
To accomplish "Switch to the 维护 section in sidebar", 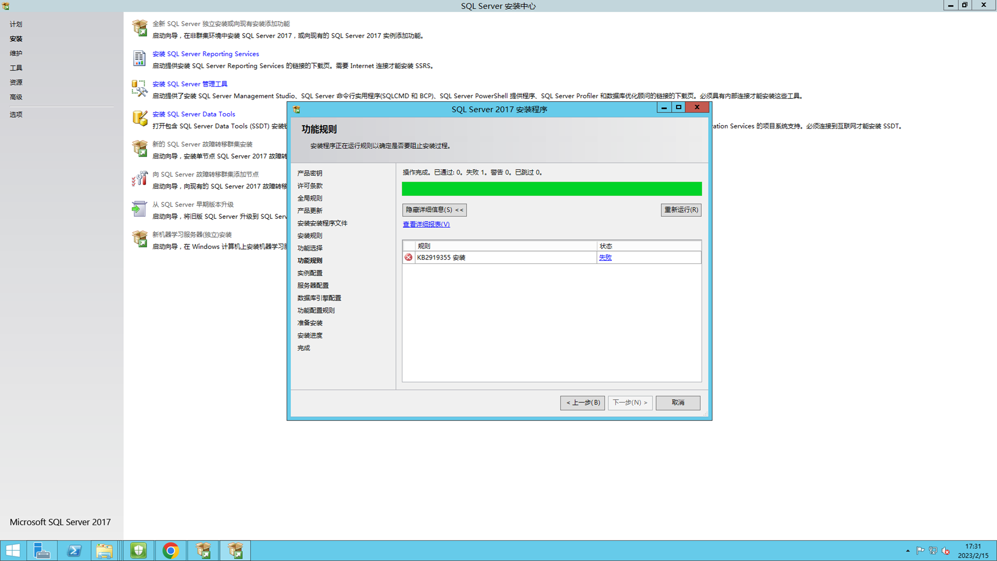I will tap(16, 54).
